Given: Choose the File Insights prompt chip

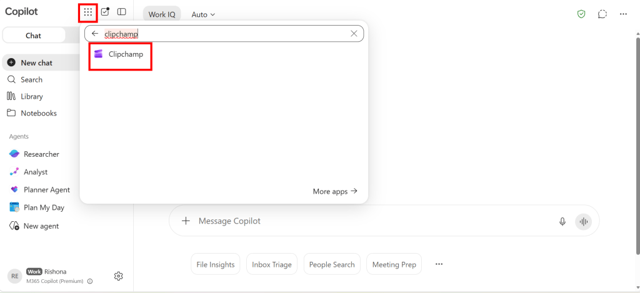Looking at the screenshot, I should (x=216, y=264).
